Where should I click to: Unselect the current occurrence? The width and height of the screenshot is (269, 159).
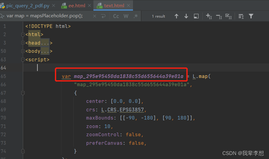click(x=219, y=16)
